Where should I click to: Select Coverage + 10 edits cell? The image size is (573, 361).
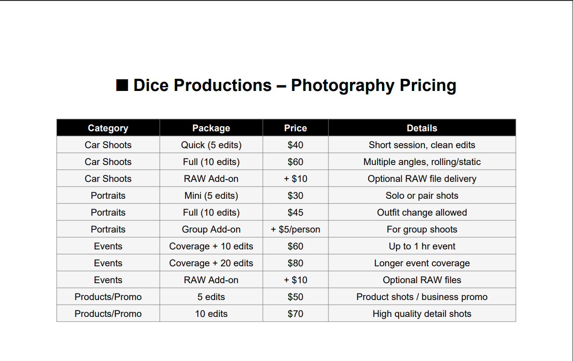[211, 246]
